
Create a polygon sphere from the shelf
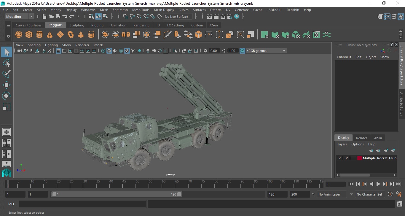tap(19, 35)
